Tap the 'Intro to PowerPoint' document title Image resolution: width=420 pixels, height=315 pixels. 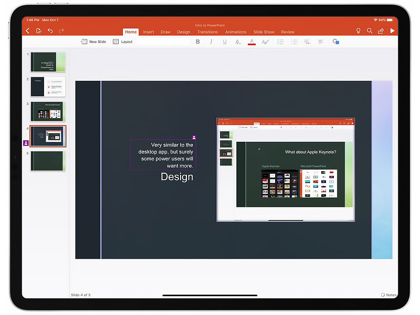point(209,25)
